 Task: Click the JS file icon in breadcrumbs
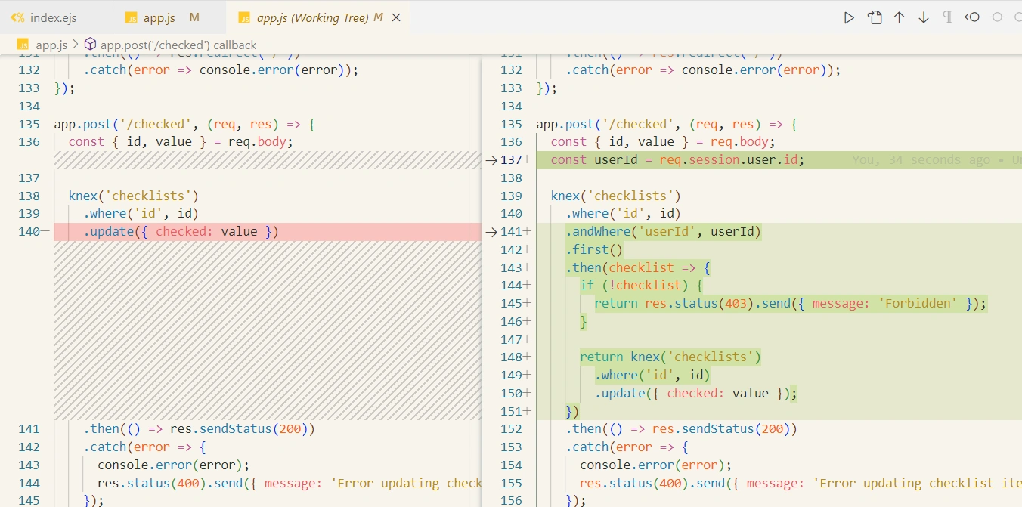click(x=23, y=45)
